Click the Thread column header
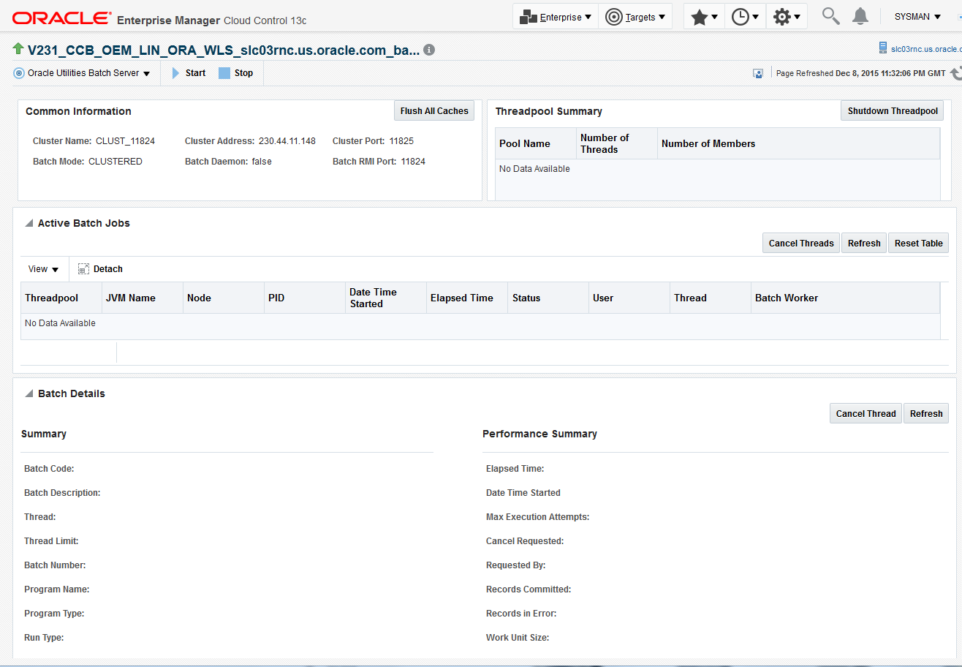 pyautogui.click(x=711, y=298)
